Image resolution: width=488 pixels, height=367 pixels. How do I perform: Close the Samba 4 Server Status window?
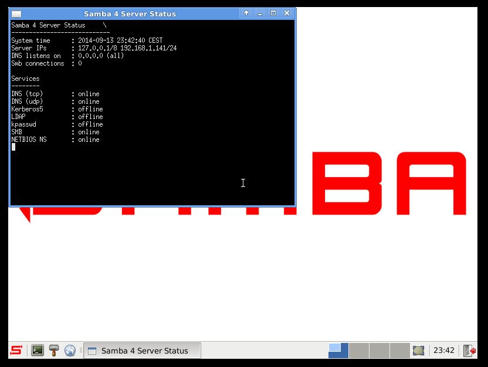pyautogui.click(x=287, y=13)
